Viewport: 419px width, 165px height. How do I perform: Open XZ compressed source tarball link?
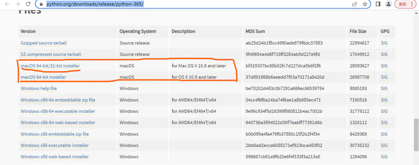[x=51, y=54]
